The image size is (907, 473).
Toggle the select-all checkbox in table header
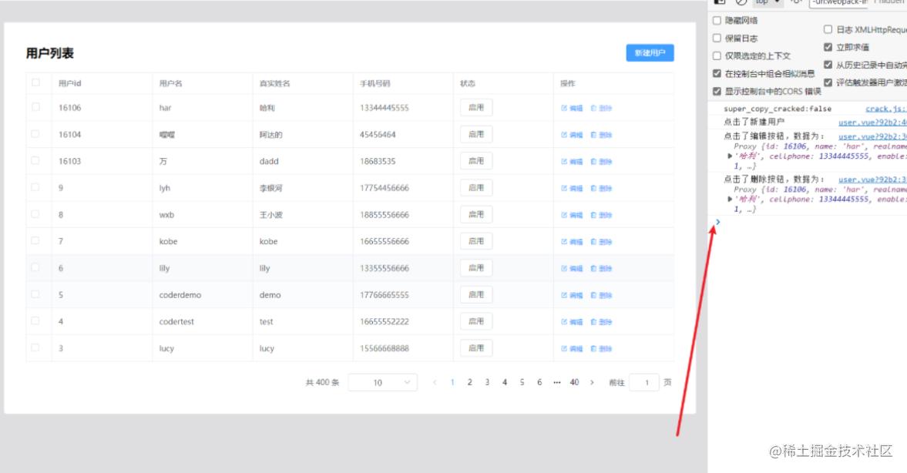click(35, 82)
